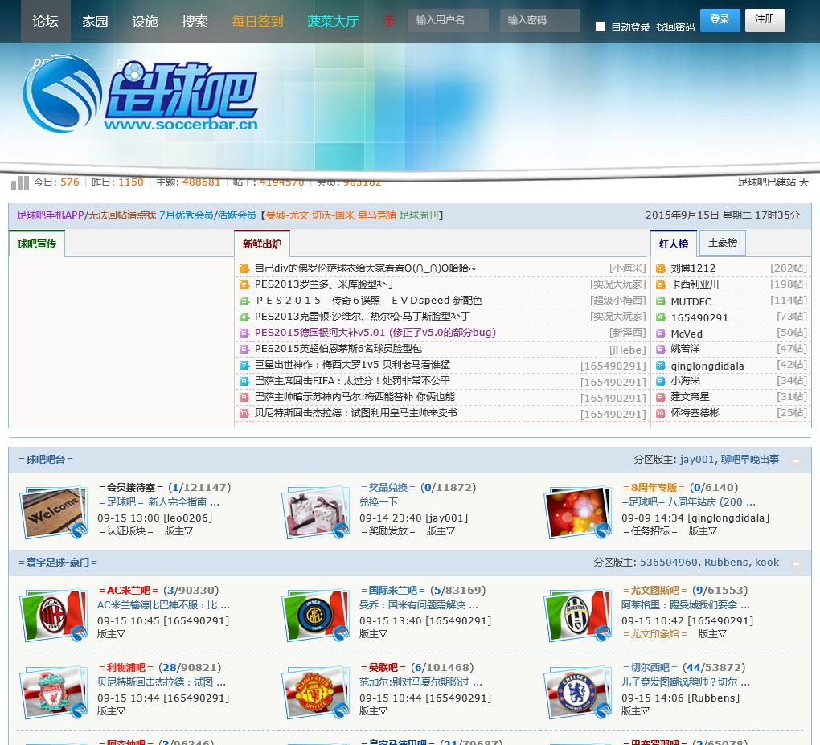Screen dimensions: 820x745
Task: Focus the 输入密码 field
Action: (x=539, y=20)
